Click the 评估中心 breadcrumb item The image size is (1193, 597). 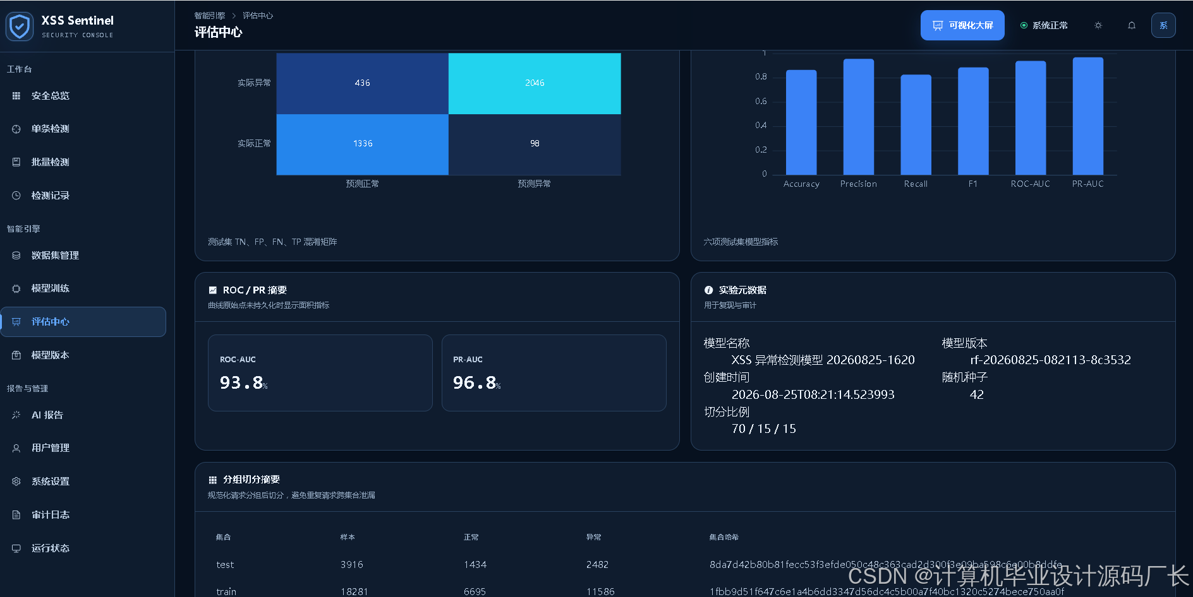coord(258,16)
